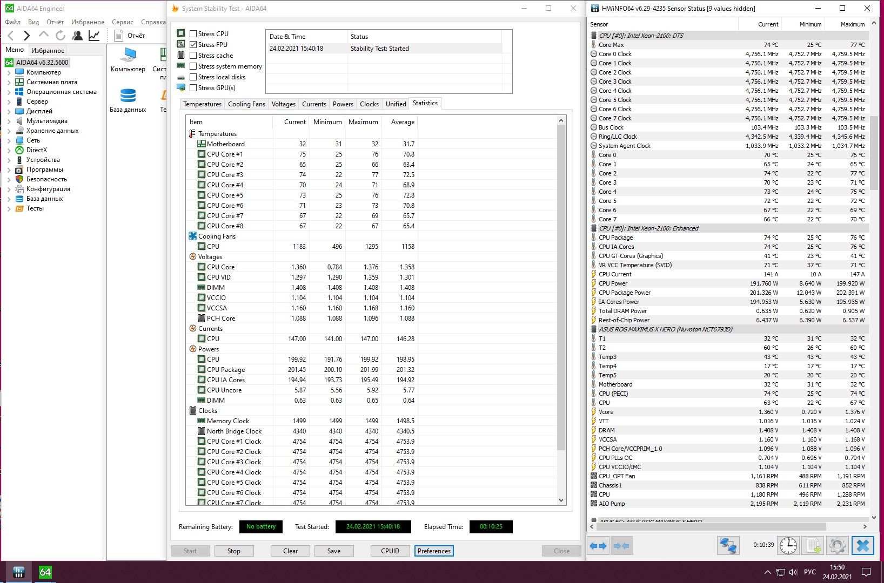
Task: Click the AIDA64 toolbar forward arrow
Action: pyautogui.click(x=26, y=36)
